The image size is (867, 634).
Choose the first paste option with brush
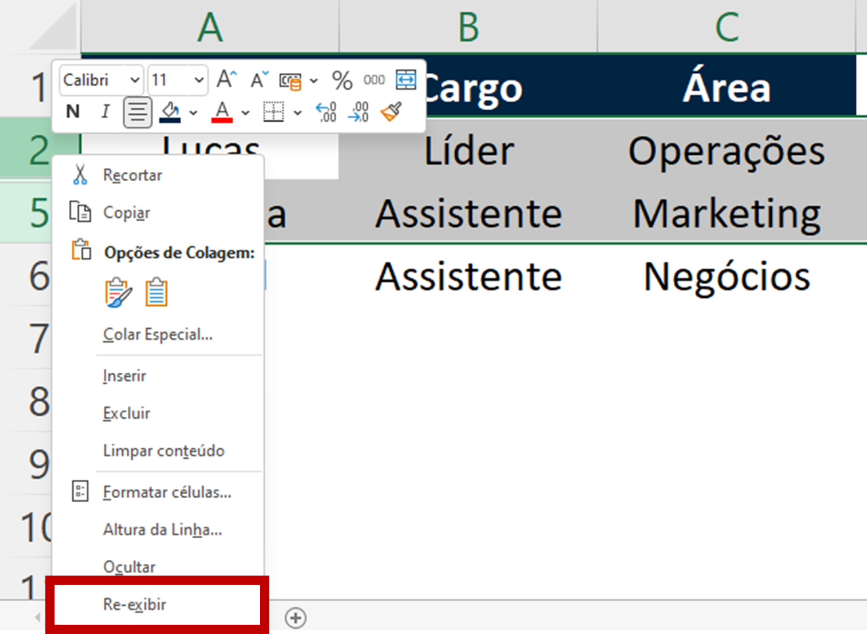(x=118, y=292)
